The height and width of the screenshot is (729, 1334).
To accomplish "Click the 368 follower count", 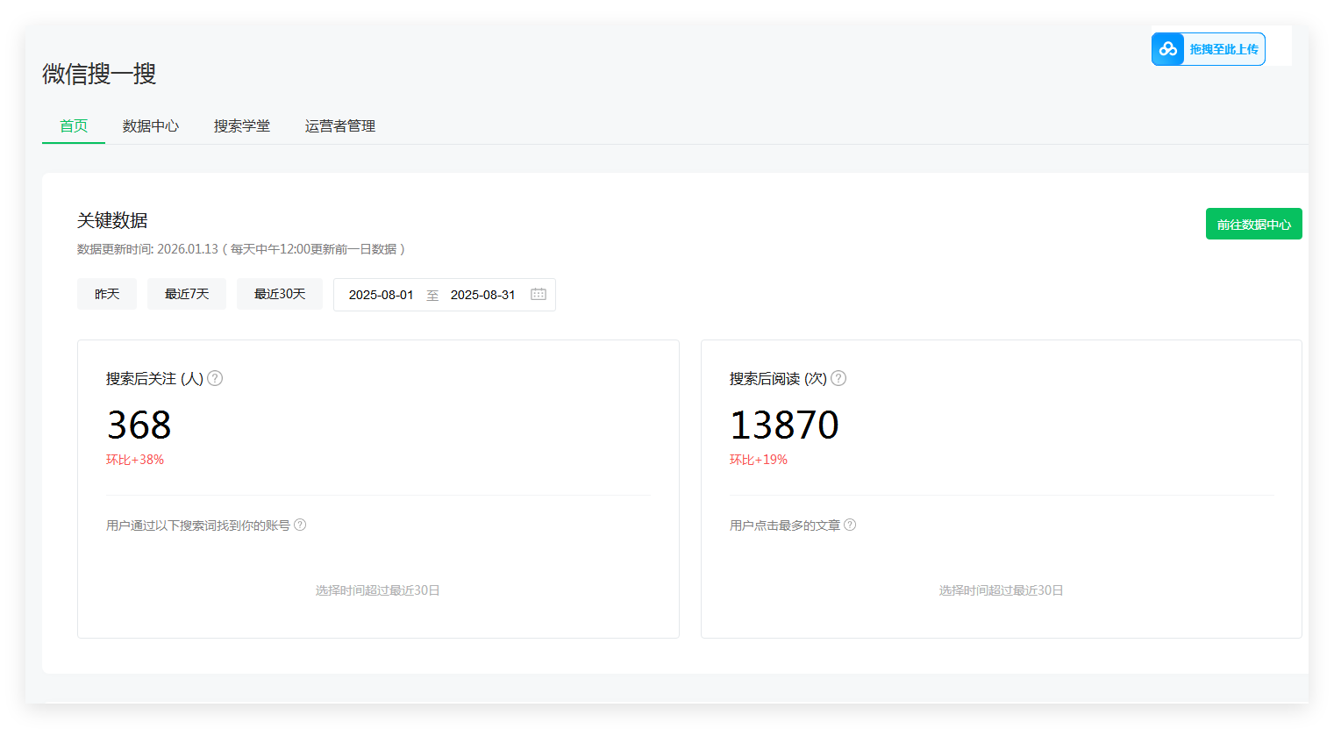I will pyautogui.click(x=139, y=425).
